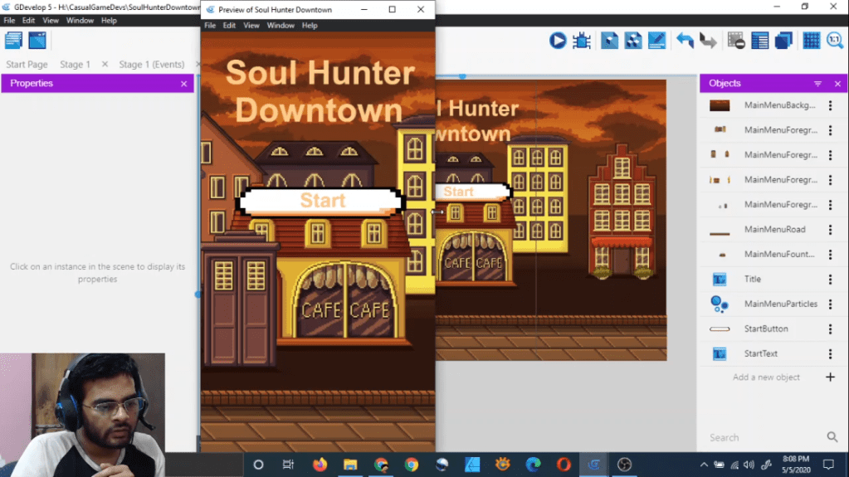Screen dimensions: 849x477
Task: Open the View menu in the preview window
Action: click(x=251, y=26)
